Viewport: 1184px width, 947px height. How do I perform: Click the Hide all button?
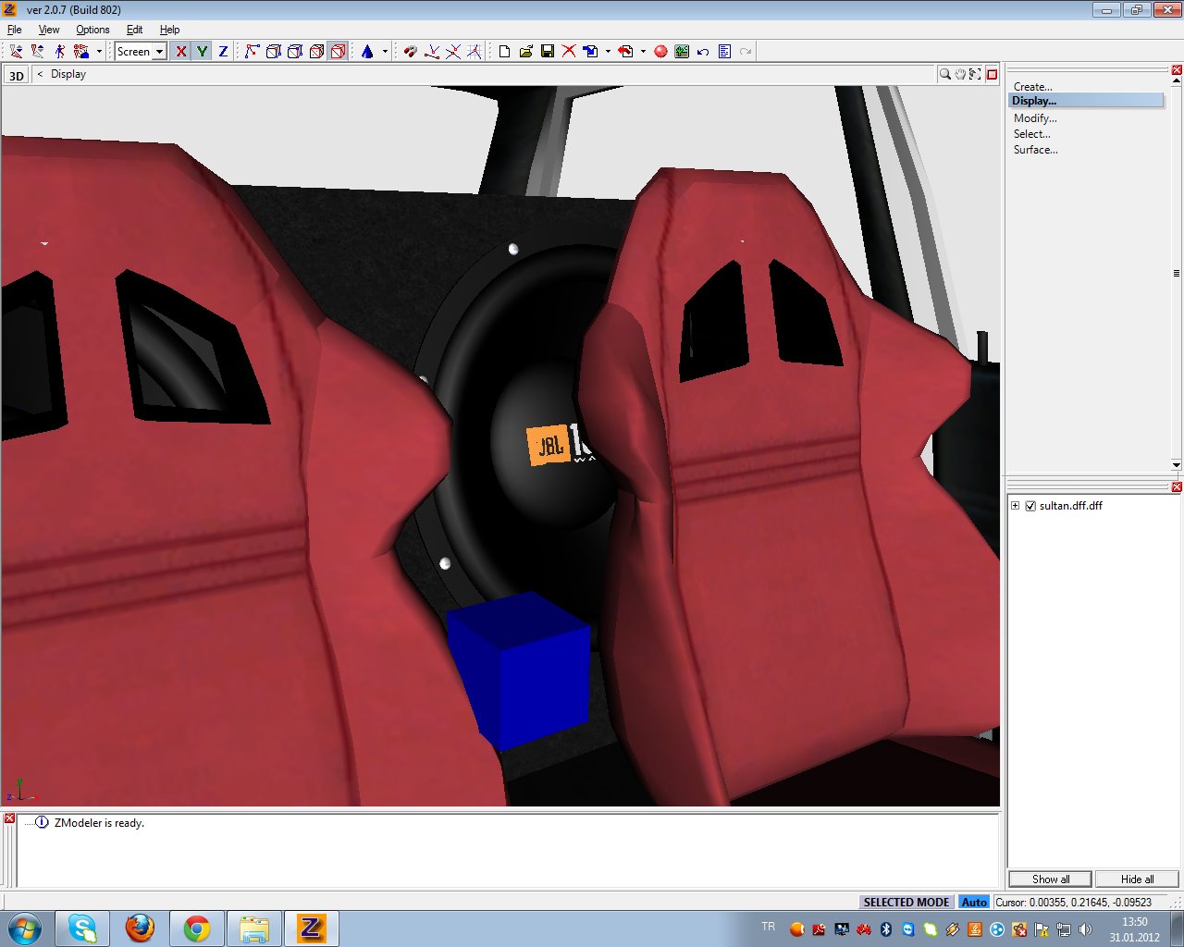click(1137, 879)
